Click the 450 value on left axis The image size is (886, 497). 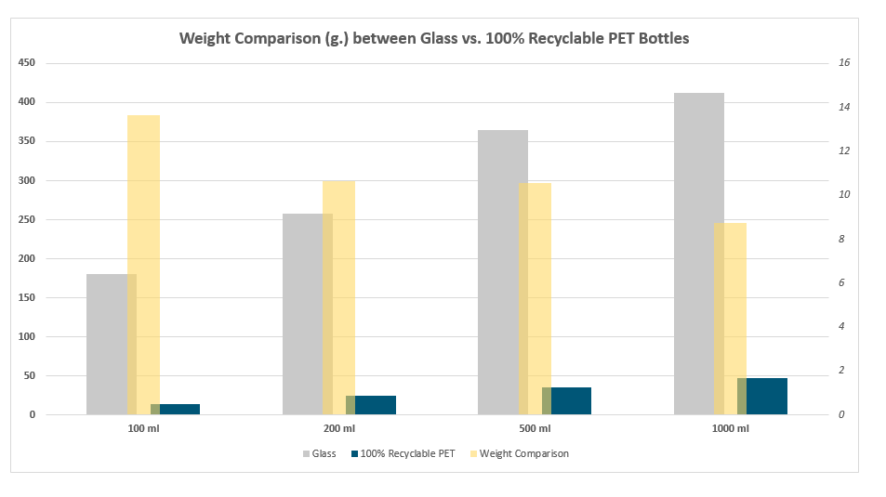pos(27,63)
